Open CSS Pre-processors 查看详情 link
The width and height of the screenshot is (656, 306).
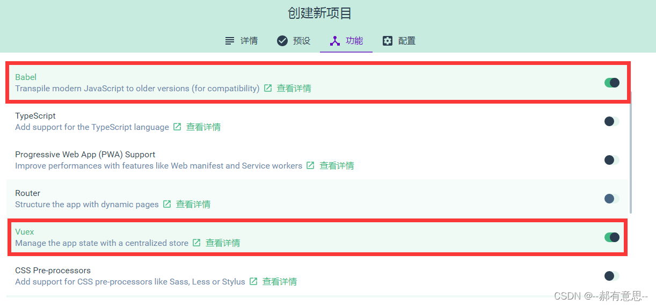pyautogui.click(x=280, y=282)
